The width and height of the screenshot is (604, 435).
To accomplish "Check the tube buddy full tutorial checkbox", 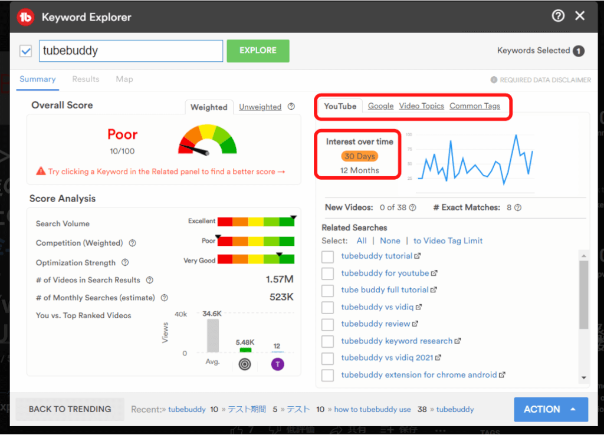I will point(327,291).
